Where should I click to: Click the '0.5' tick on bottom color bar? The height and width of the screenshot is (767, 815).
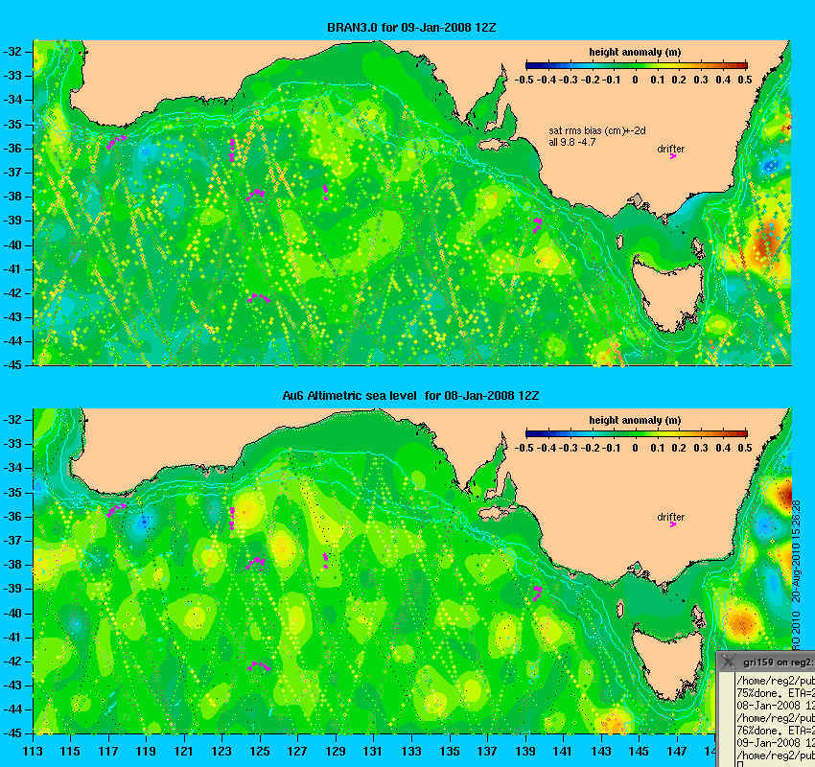(745, 448)
